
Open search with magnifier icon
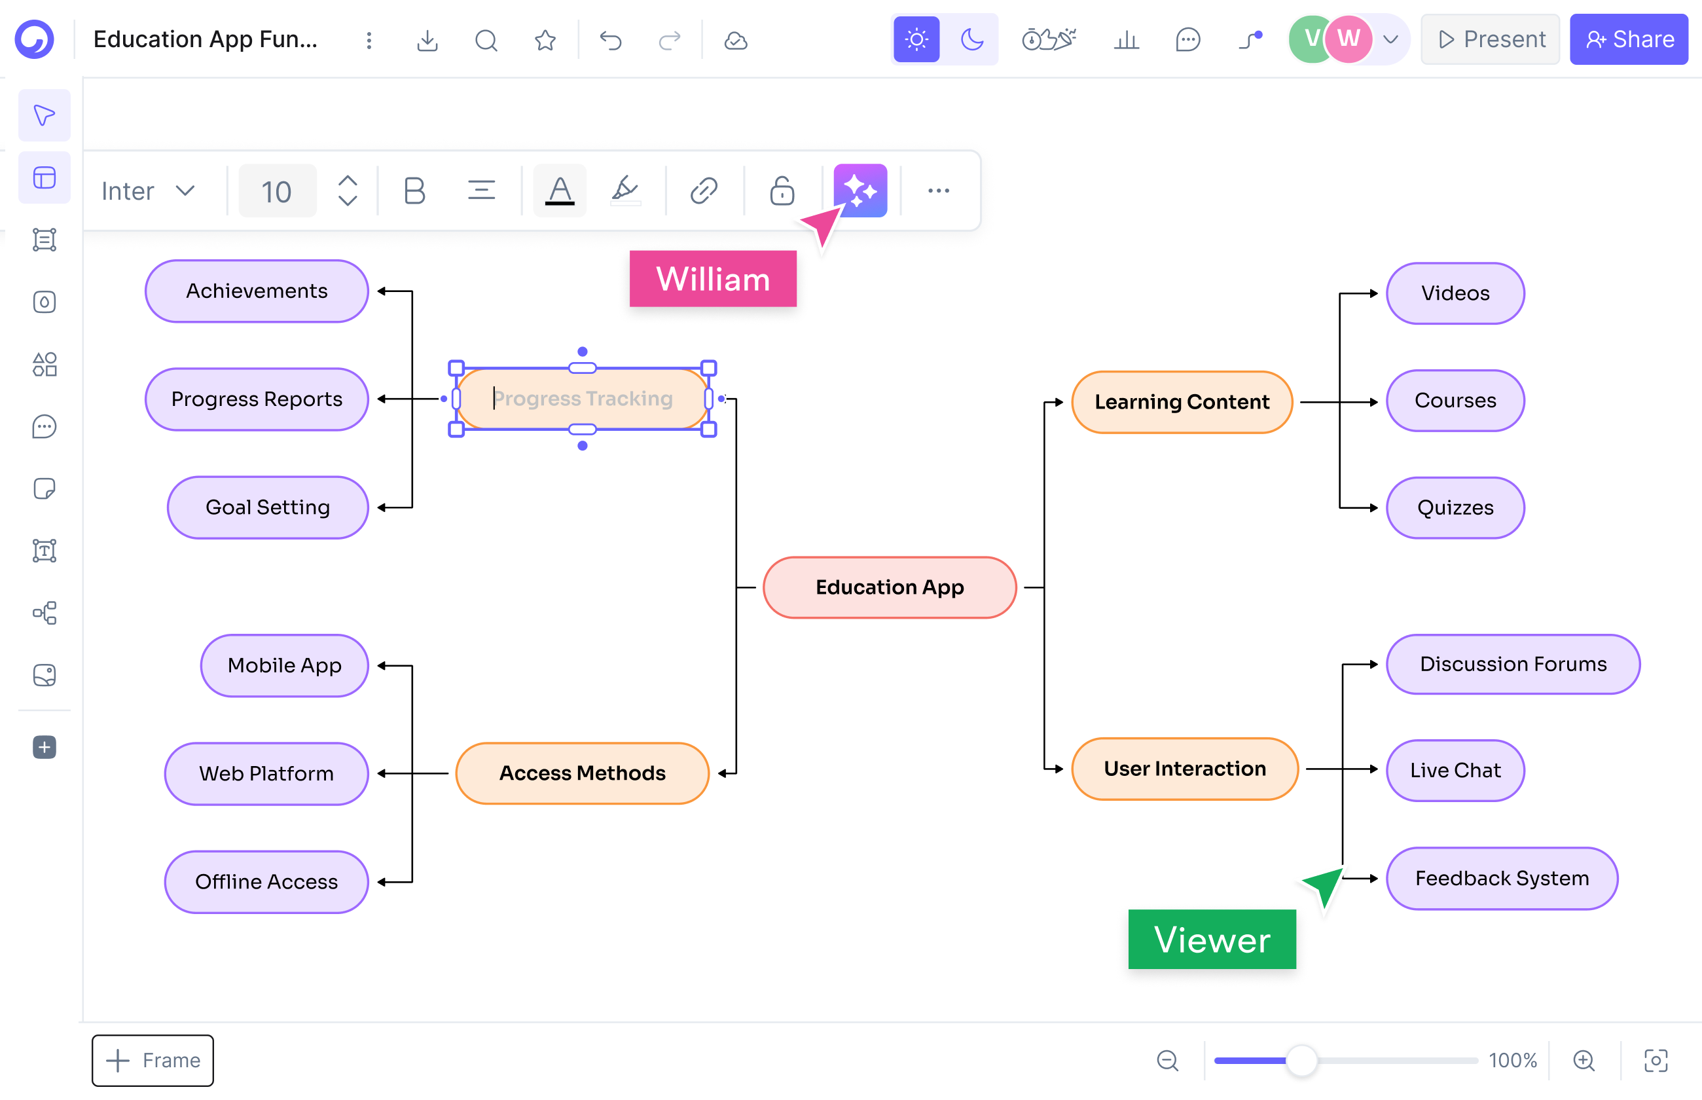click(486, 40)
